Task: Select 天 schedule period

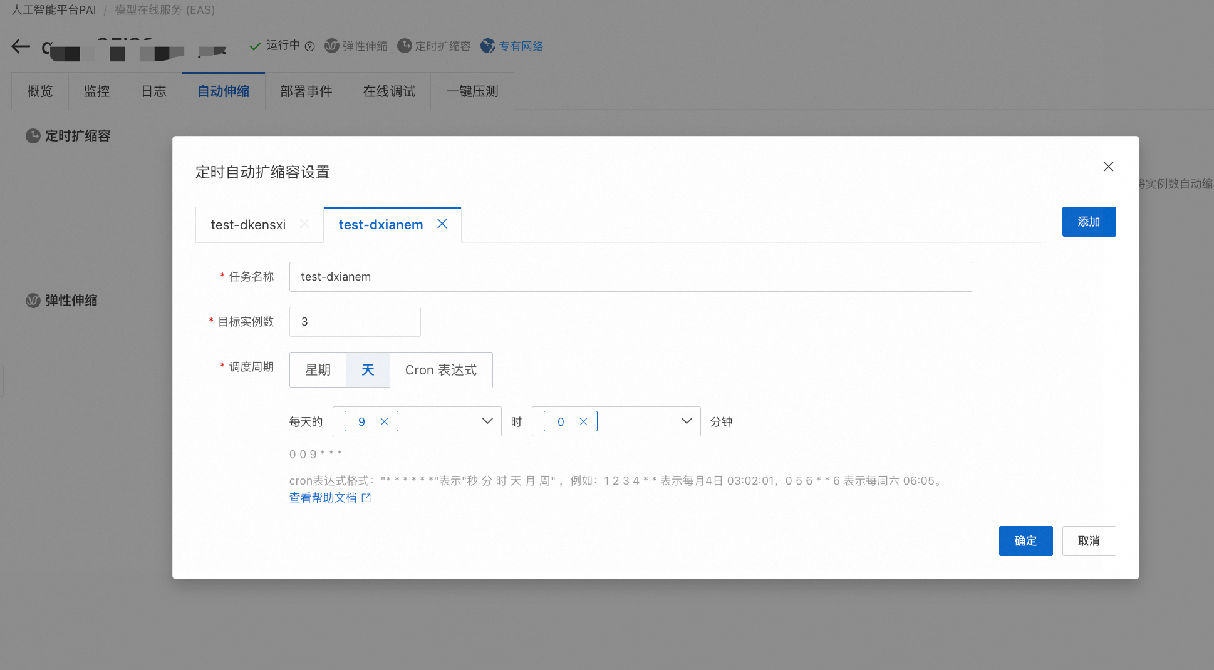Action: pos(368,370)
